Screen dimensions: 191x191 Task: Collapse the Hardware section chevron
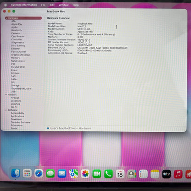[x=6, y=18]
